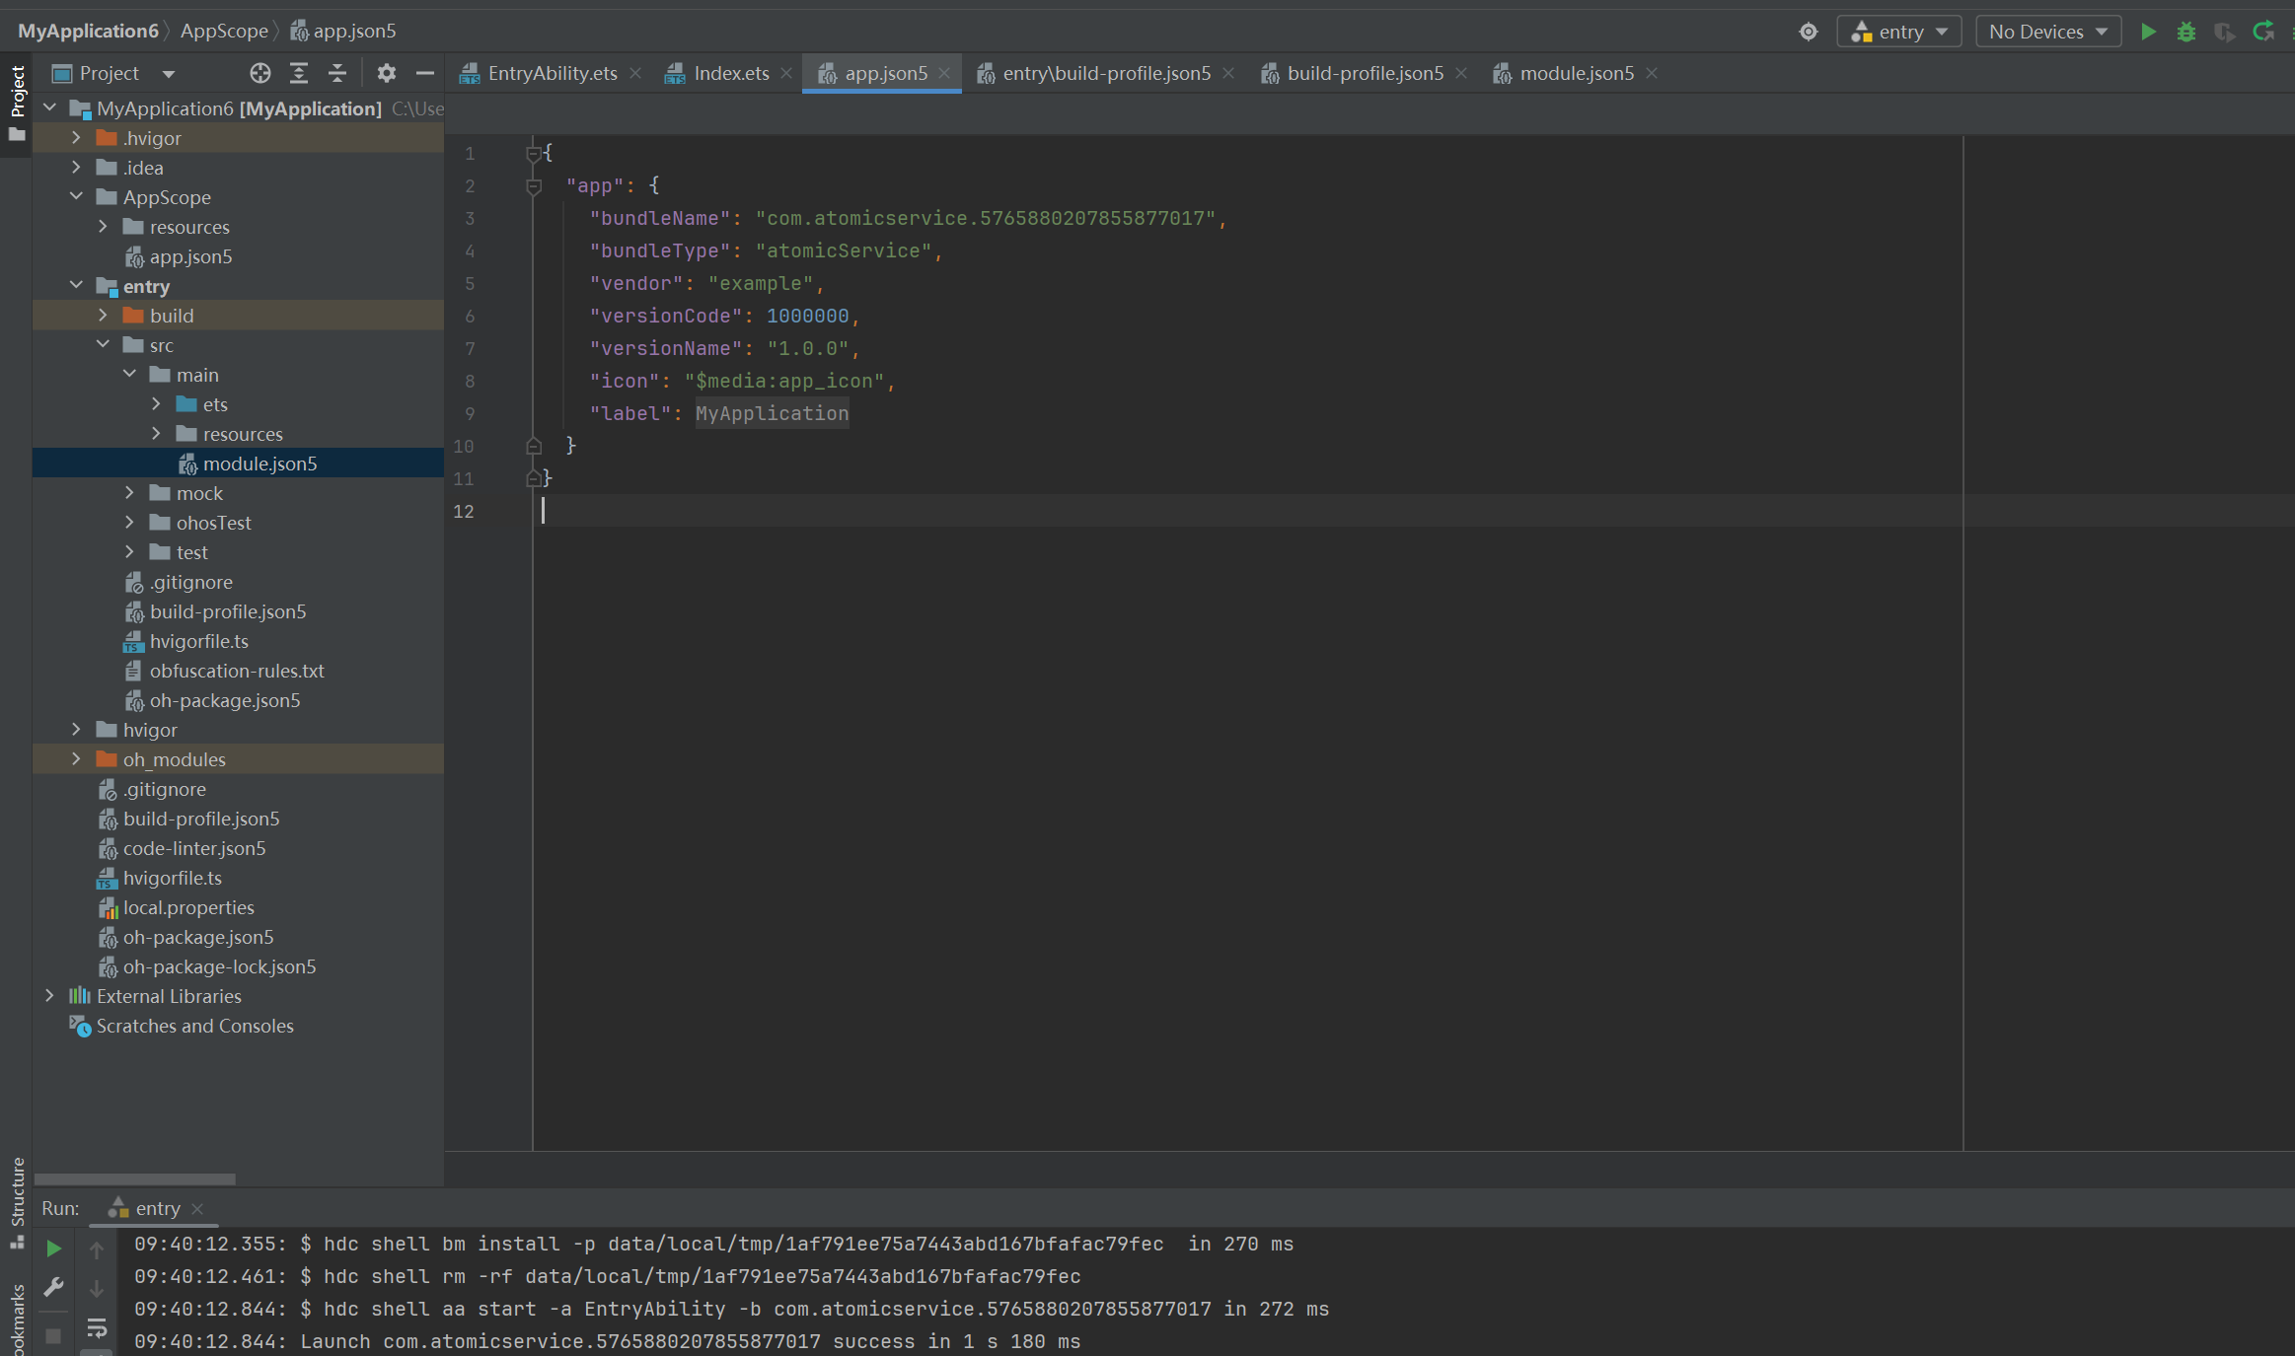2295x1356 pixels.
Task: Close the EntryAbility.ets tab
Action: click(635, 73)
